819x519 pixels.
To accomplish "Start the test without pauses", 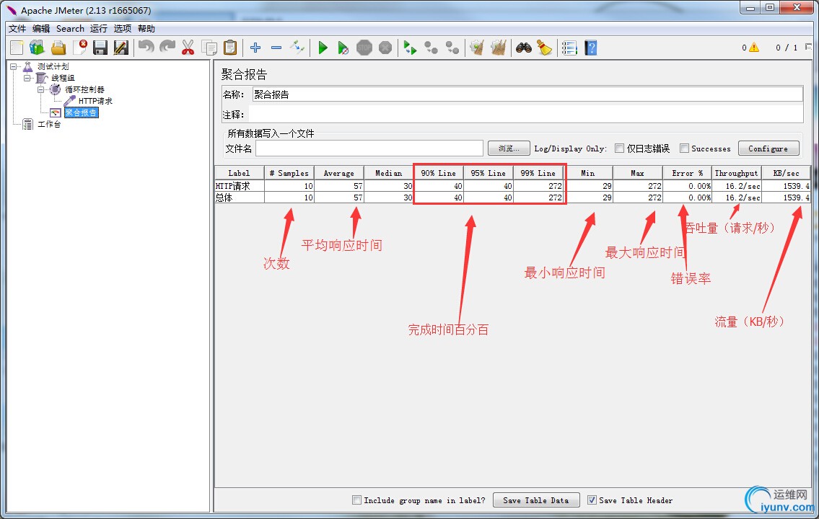I will [x=343, y=48].
